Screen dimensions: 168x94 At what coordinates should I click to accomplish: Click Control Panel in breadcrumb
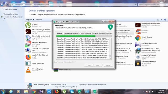pos(18,5)
